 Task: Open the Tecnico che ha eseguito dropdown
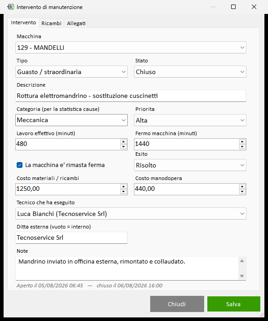tap(131, 214)
